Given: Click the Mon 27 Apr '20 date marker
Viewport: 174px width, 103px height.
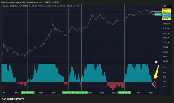Looking at the screenshot, I should tap(81, 93).
